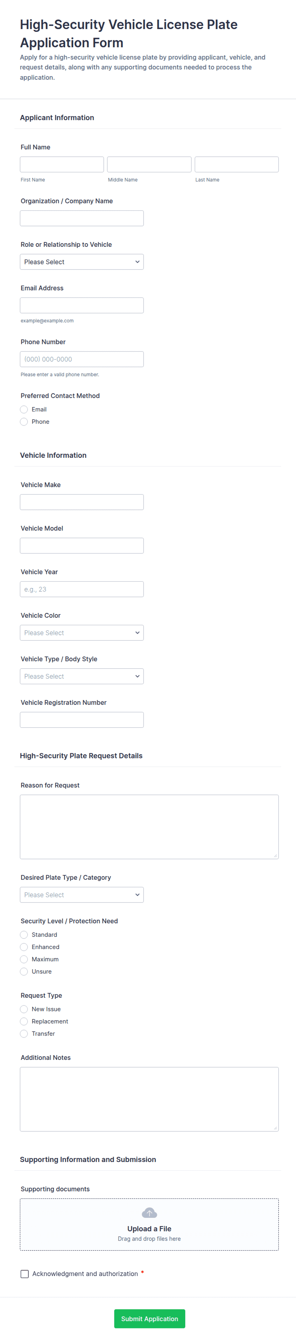Click the Vehicle Registration Number field
The image size is (296, 1344).
[82, 720]
